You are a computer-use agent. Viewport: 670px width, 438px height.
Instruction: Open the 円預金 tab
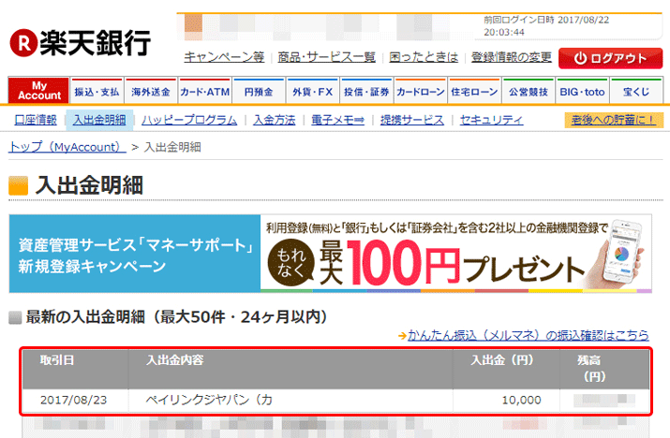pyautogui.click(x=259, y=92)
